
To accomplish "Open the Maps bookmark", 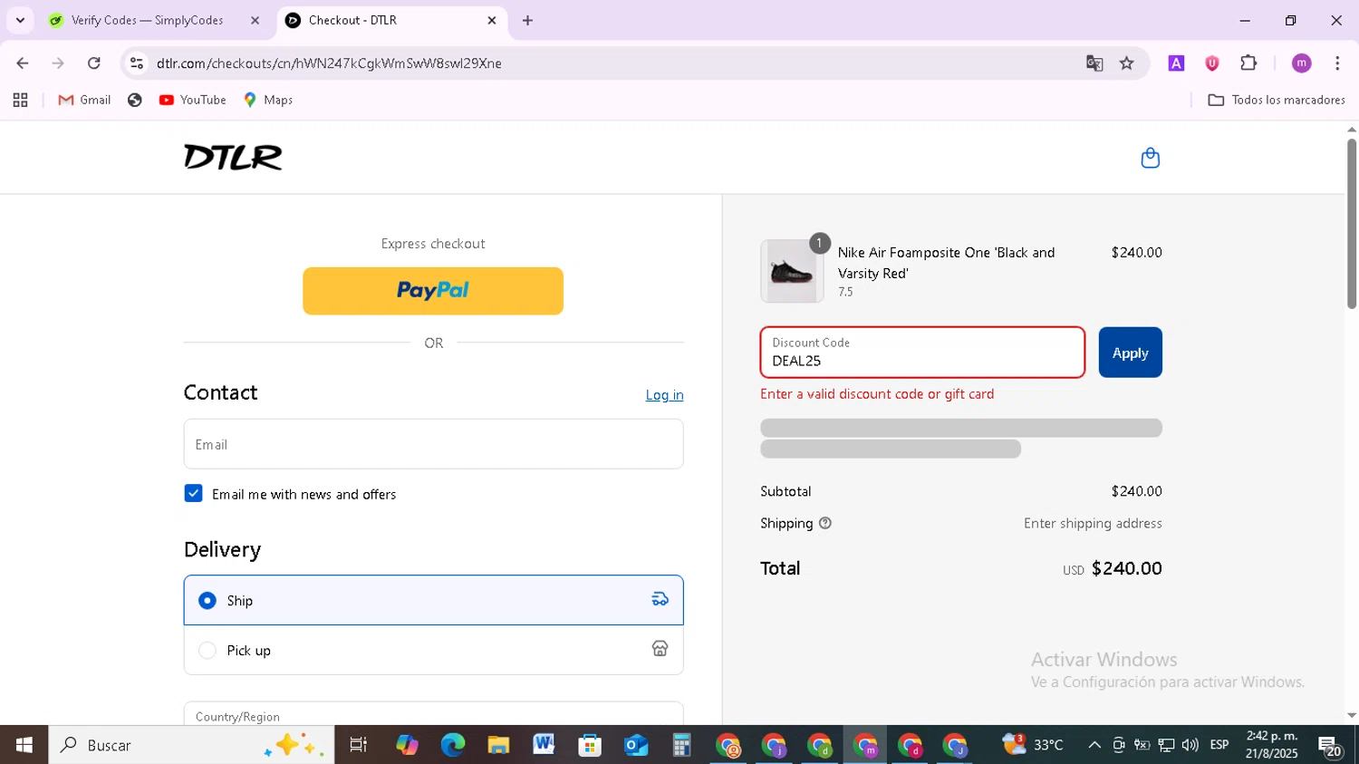I will (x=268, y=100).
